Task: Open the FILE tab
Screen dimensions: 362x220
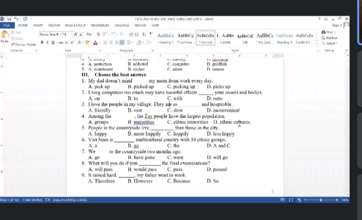Action: pyautogui.click(x=7, y=25)
